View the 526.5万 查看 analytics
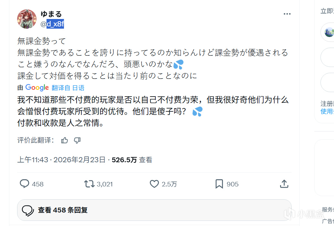The image size is (334, 226). click(132, 160)
